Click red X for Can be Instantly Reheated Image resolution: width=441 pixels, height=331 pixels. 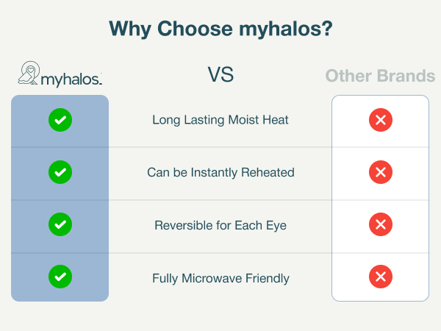pyautogui.click(x=381, y=172)
